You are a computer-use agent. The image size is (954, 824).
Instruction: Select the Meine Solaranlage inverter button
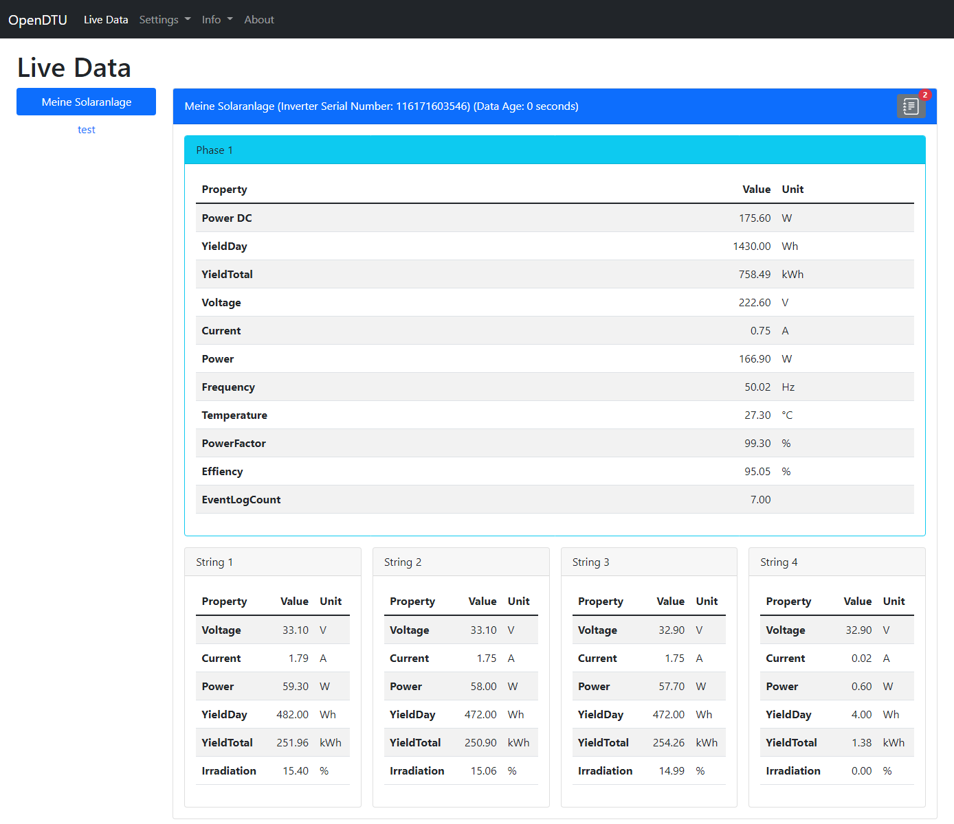click(86, 102)
